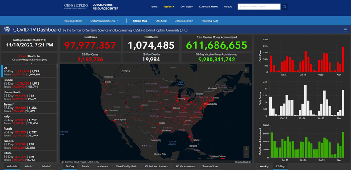351x170 pixels.
Task: Open the Topics dropdown menu
Action: click(x=169, y=7)
